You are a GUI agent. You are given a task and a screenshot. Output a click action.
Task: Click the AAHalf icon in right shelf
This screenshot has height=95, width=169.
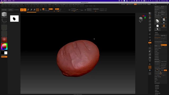coord(150,27)
